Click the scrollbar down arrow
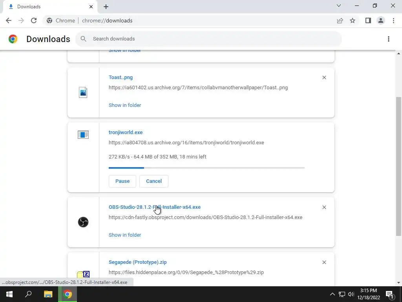 point(398,283)
